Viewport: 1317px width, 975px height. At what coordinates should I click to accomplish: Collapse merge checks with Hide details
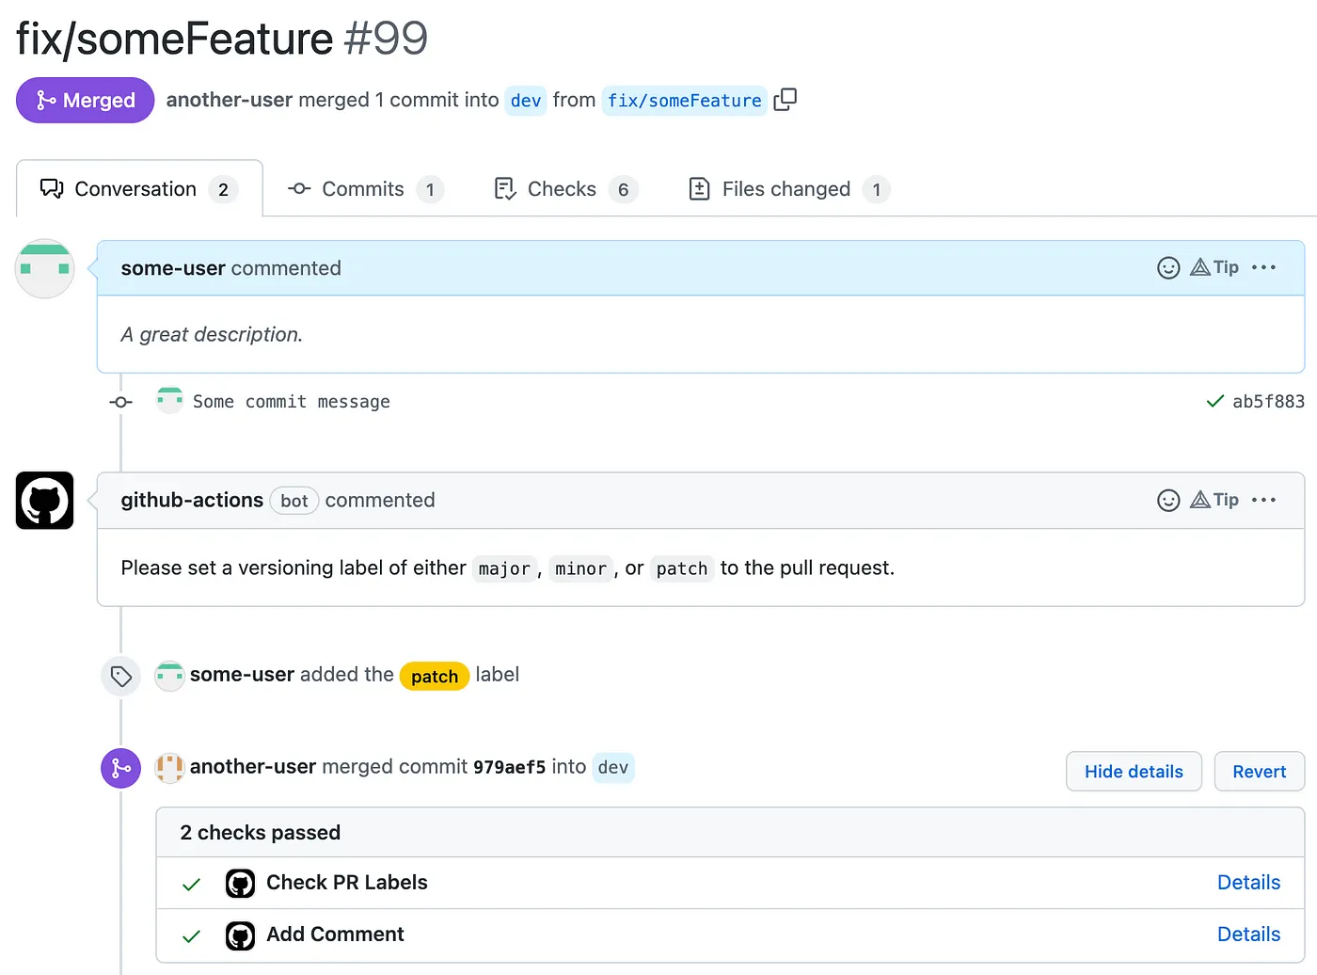click(1133, 772)
